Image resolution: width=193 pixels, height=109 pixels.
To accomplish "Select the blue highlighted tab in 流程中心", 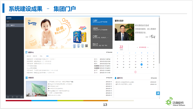I will (x=47, y=56).
